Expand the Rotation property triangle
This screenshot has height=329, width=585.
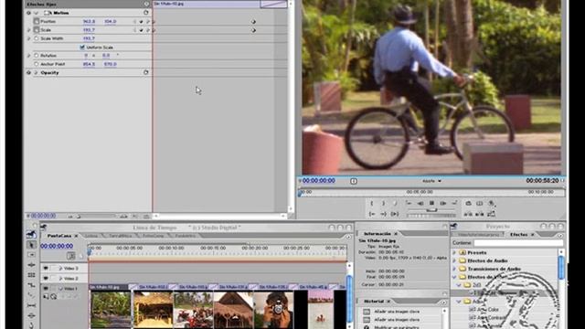coord(28,55)
